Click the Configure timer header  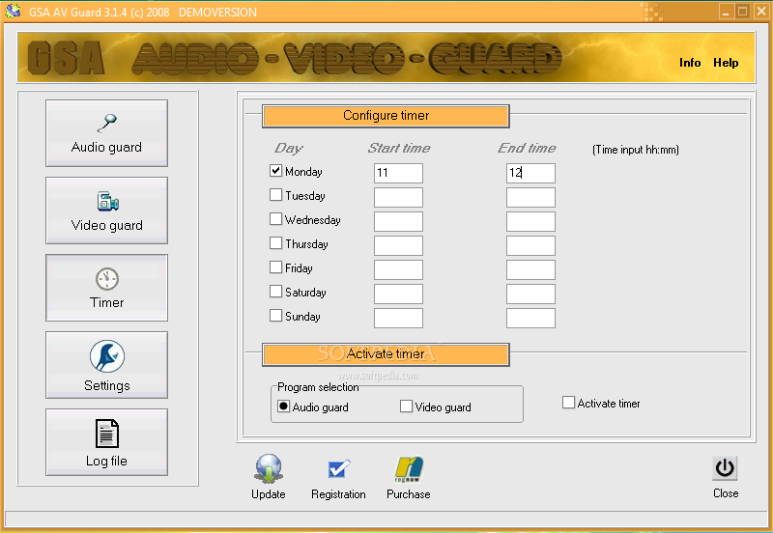(386, 116)
